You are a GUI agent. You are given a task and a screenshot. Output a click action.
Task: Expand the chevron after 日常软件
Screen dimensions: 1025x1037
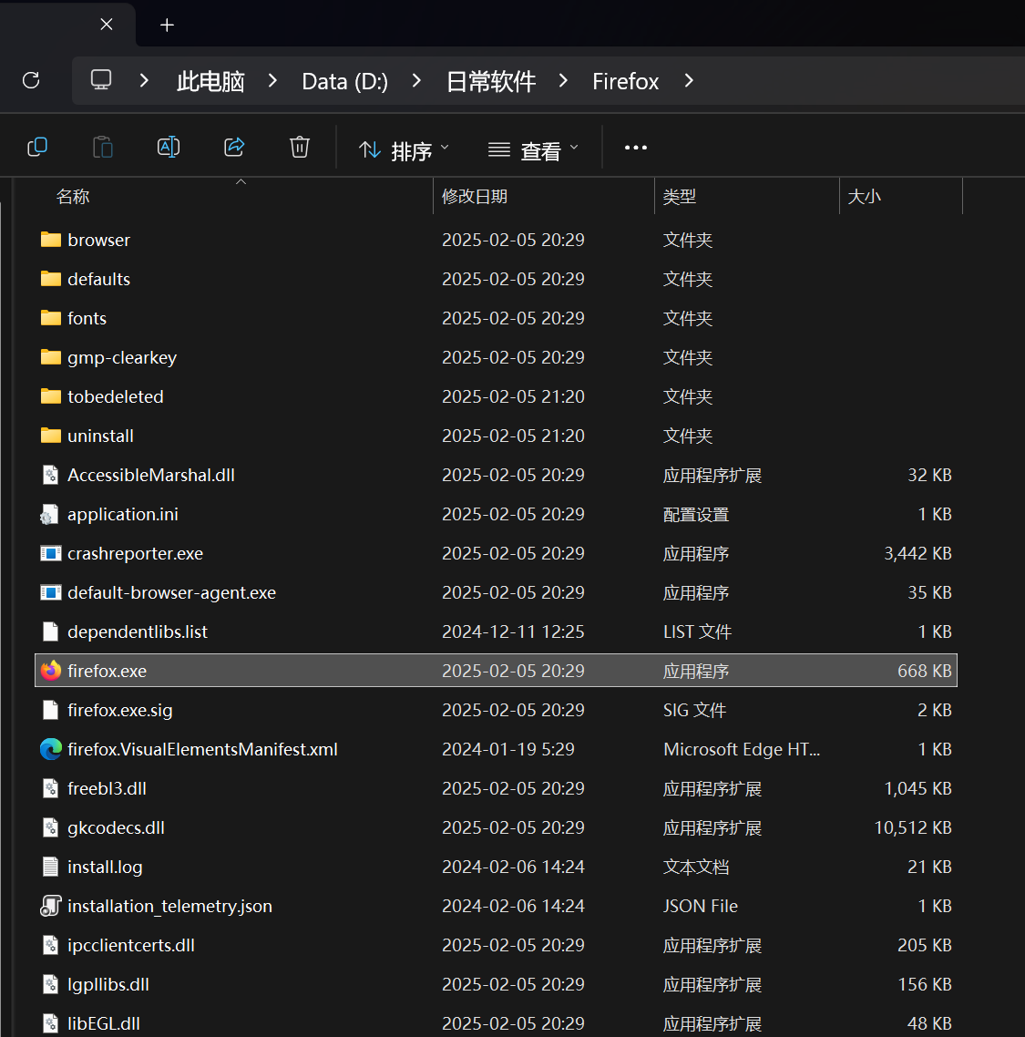coord(563,81)
